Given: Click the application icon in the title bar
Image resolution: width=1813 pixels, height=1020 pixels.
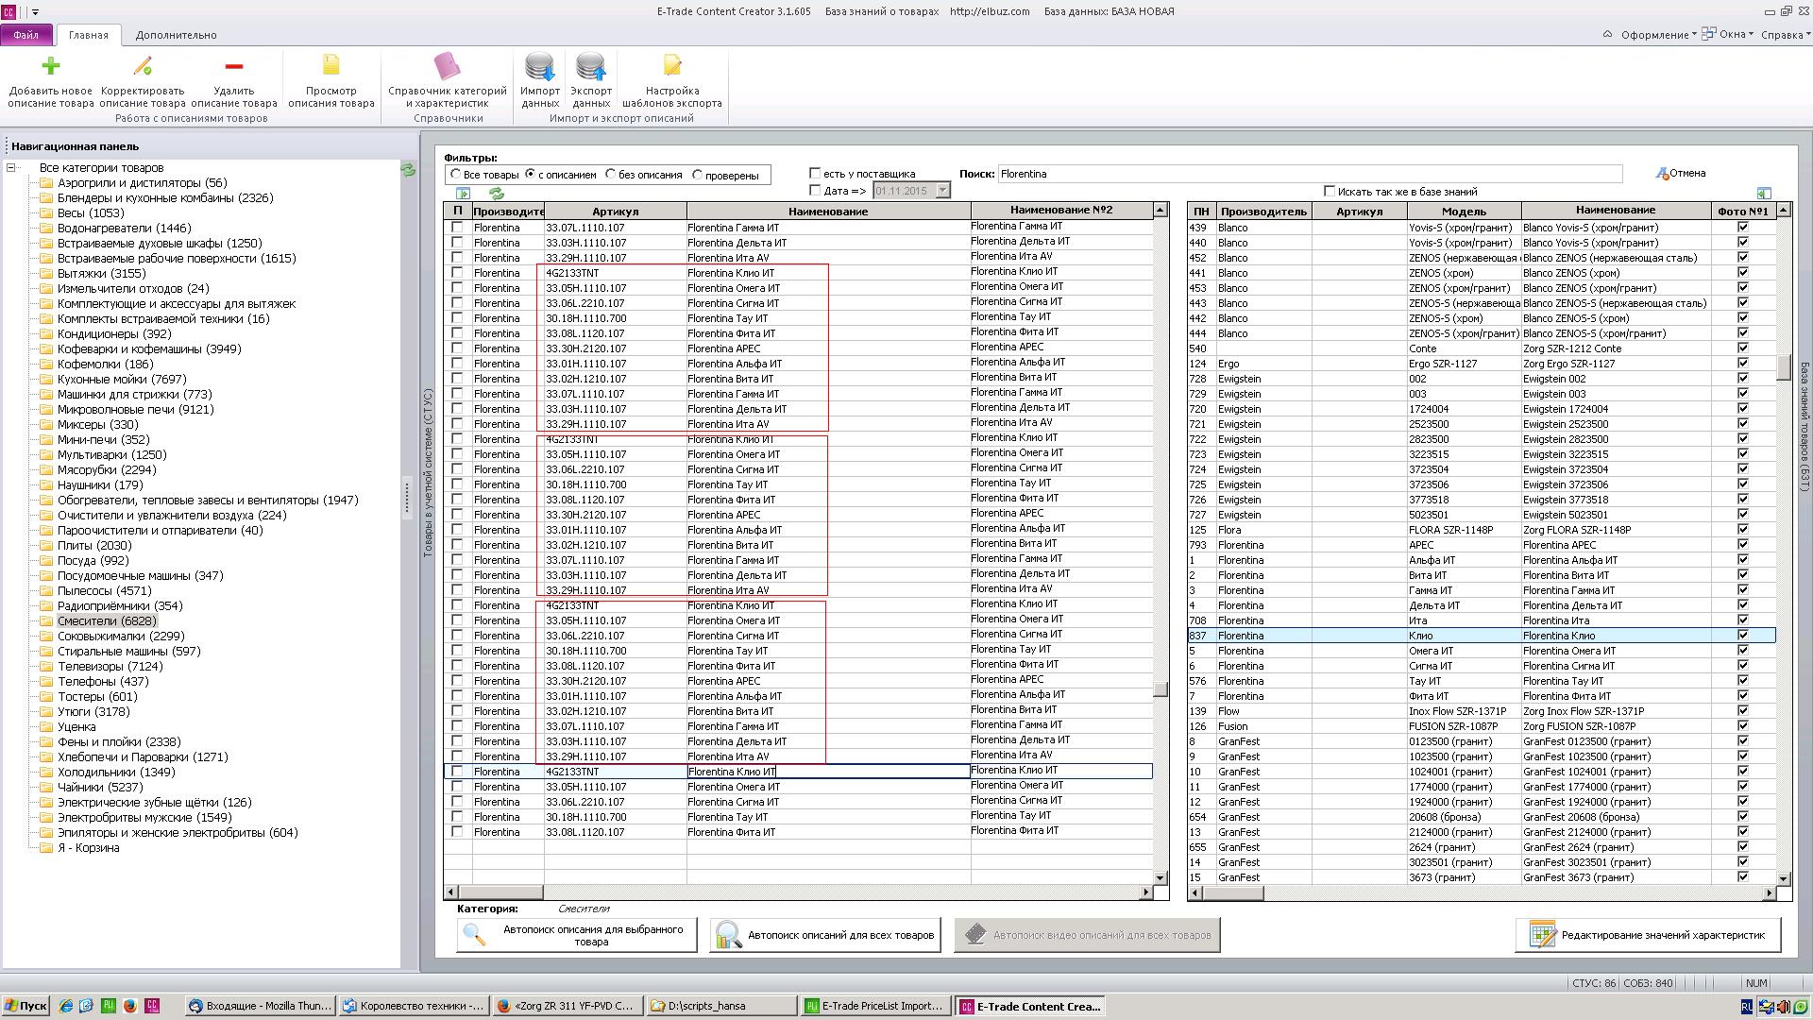Looking at the screenshot, I should [x=8, y=11].
